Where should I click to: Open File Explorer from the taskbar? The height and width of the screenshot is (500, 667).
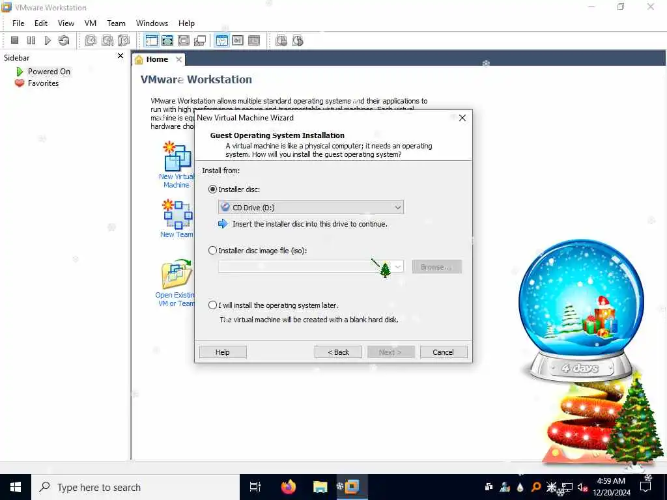click(x=320, y=487)
